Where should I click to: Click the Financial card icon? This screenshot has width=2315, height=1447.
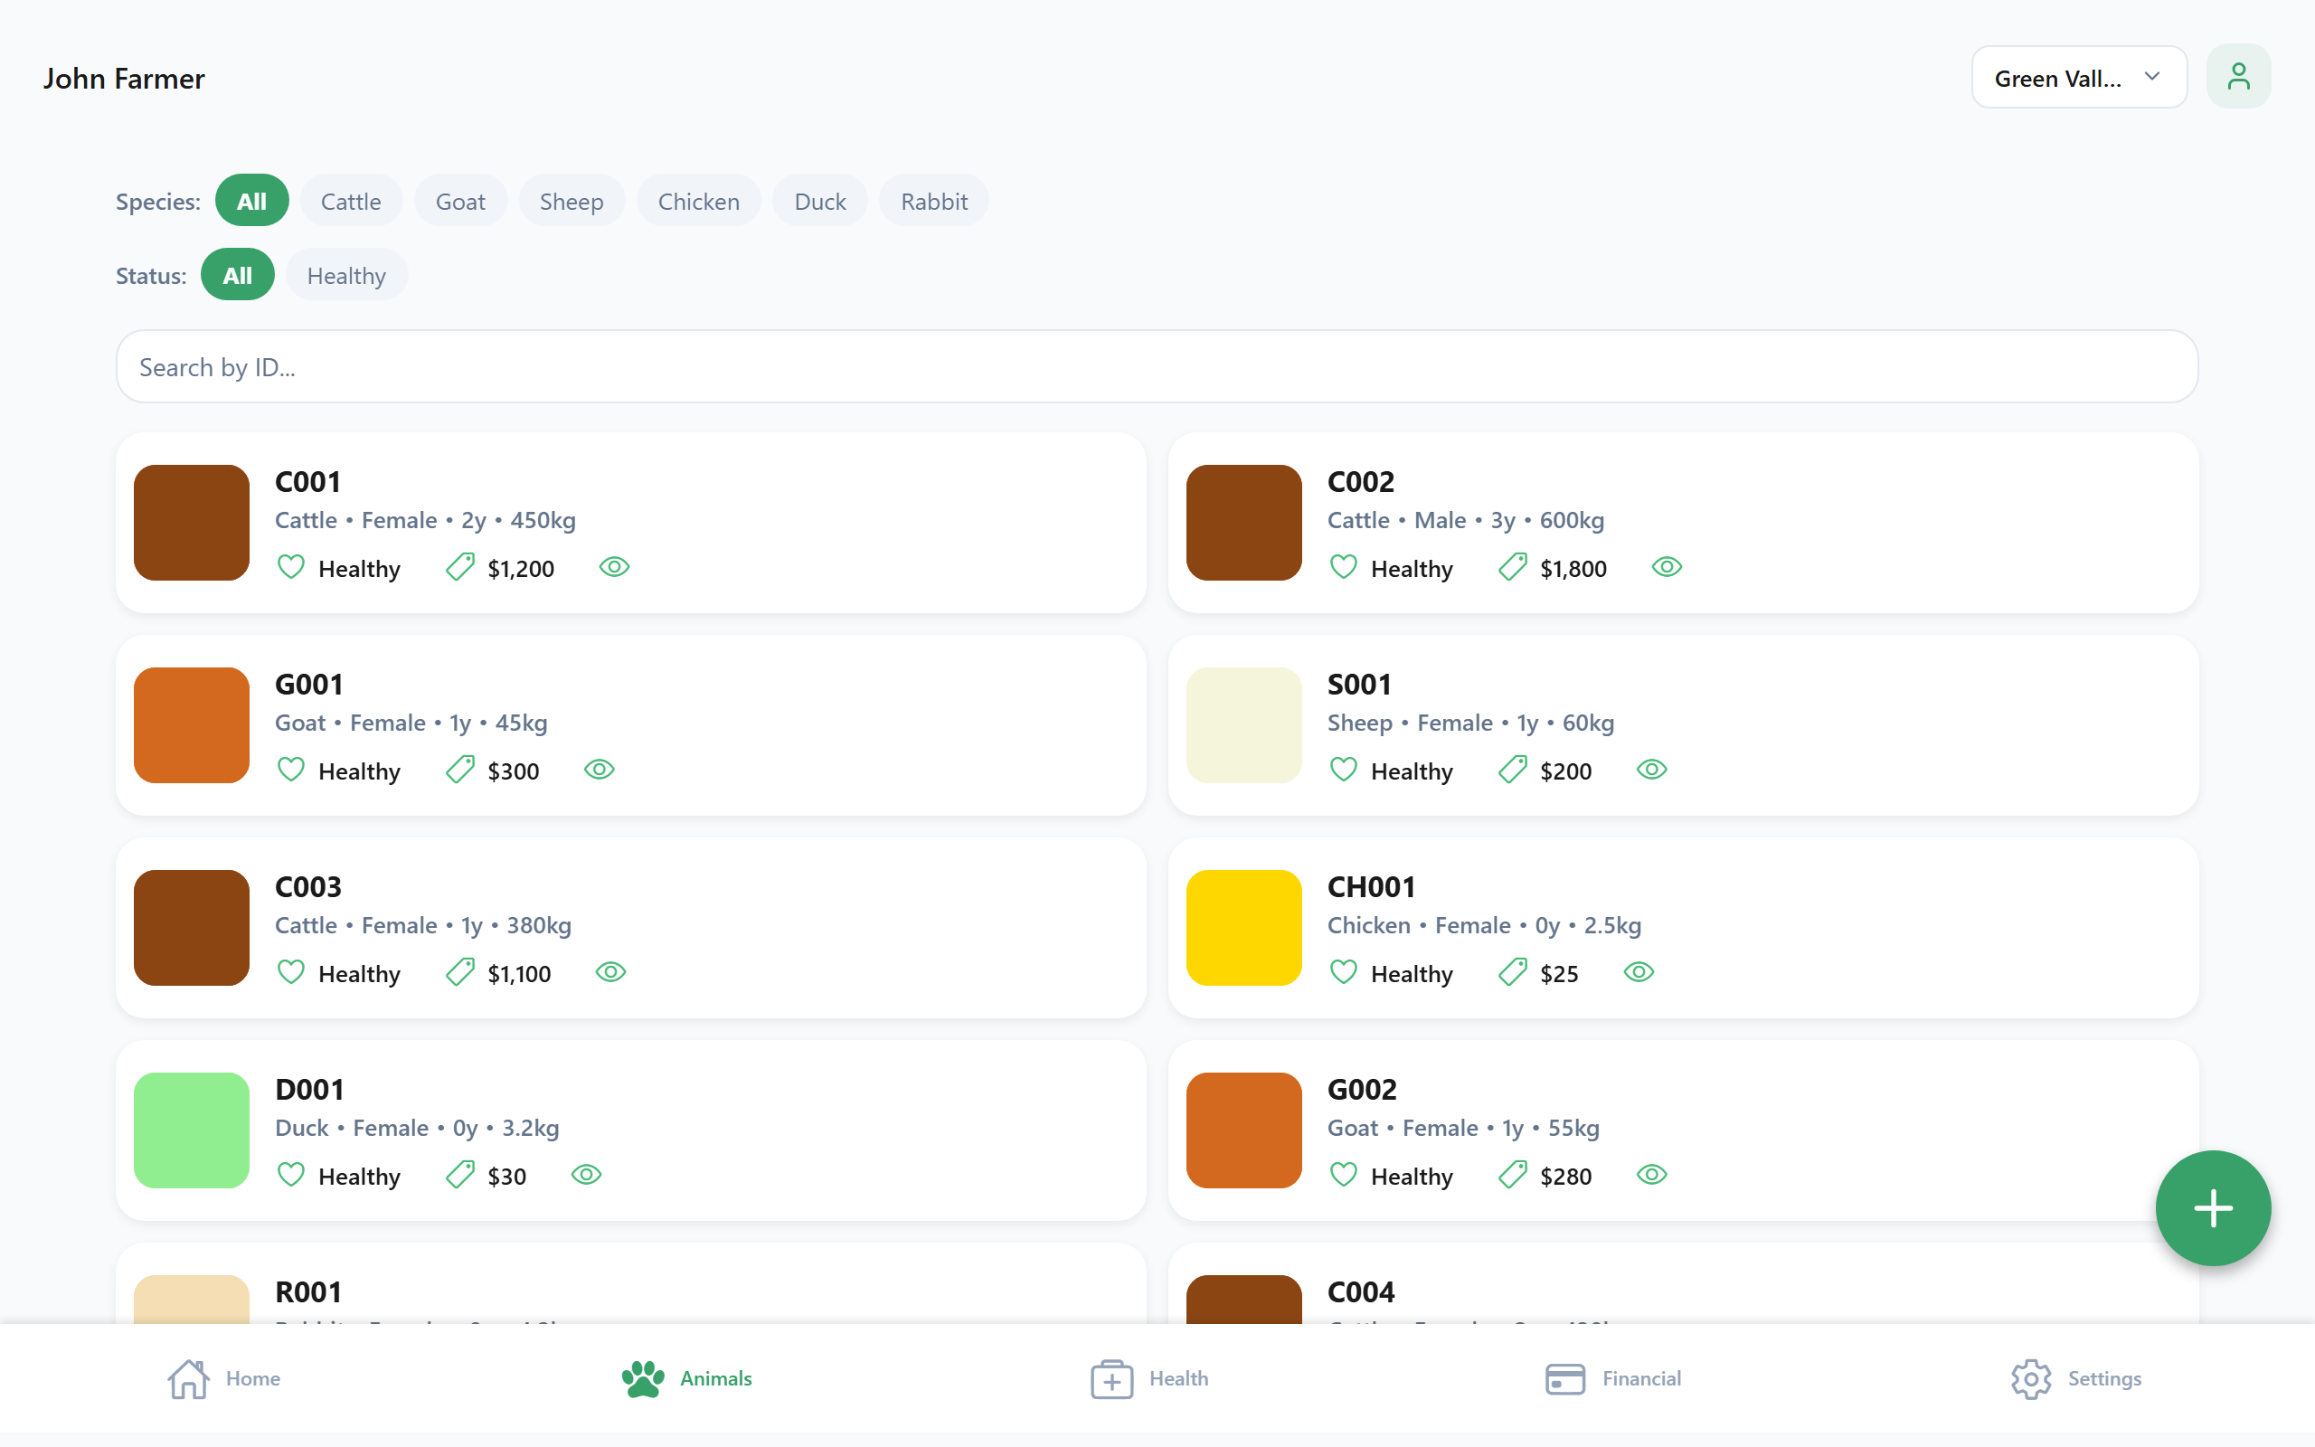1565,1378
